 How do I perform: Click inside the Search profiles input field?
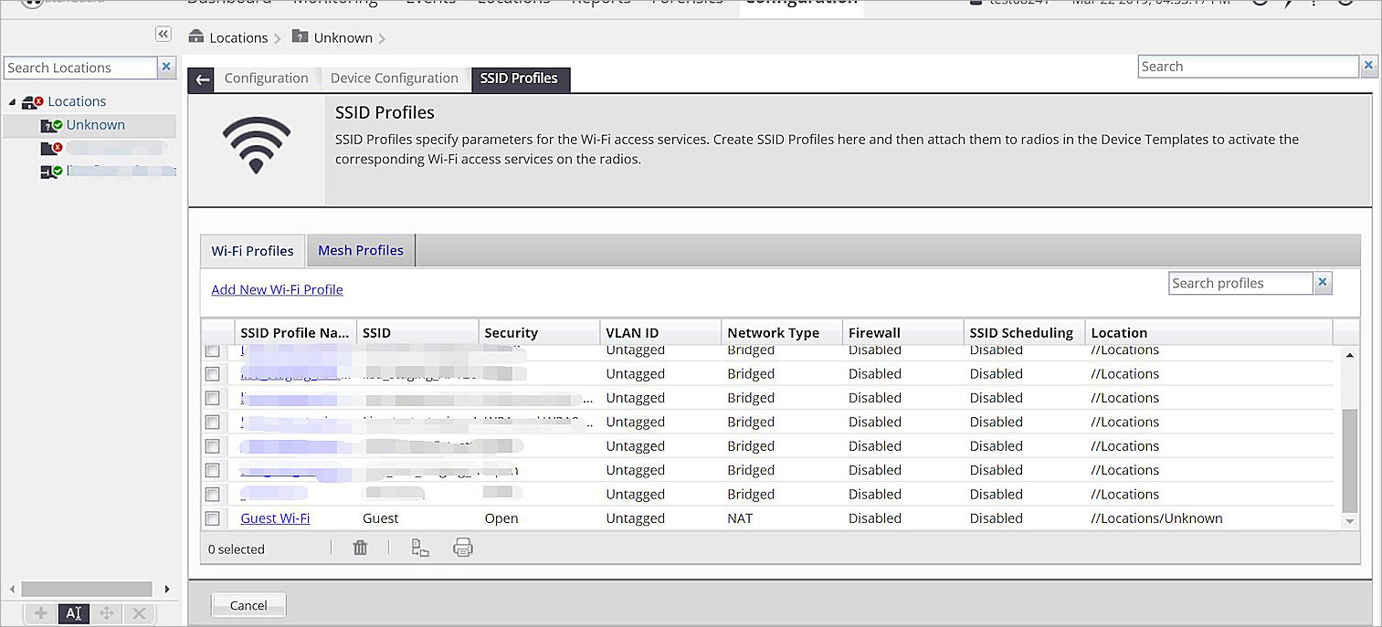(x=1240, y=284)
